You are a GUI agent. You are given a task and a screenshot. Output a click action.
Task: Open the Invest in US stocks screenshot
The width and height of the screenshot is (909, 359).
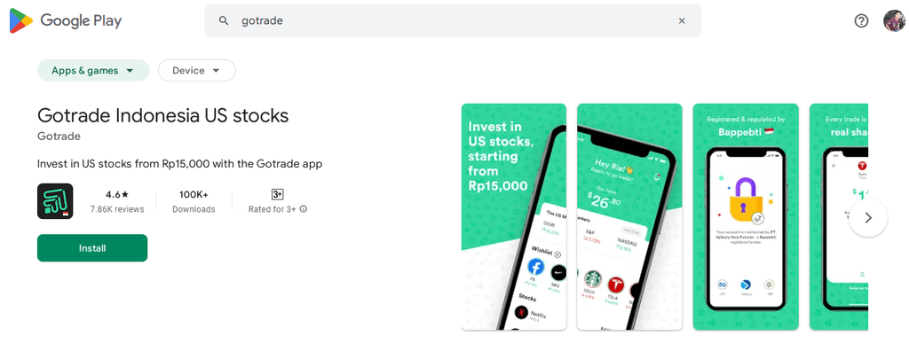pyautogui.click(x=514, y=216)
